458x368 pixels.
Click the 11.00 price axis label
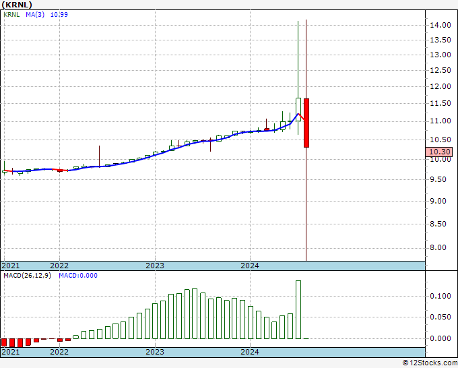(x=440, y=121)
